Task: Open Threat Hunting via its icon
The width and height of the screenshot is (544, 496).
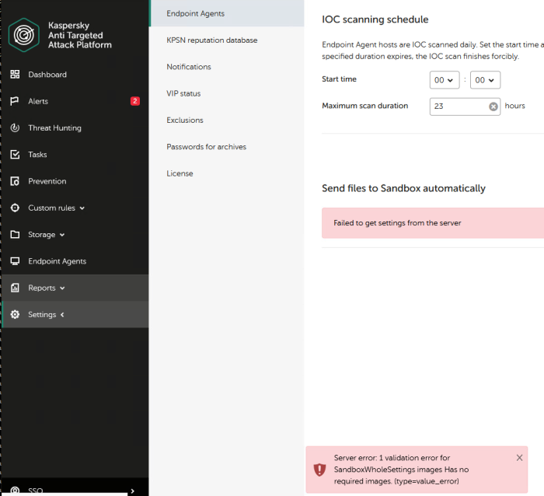Action: 15,127
